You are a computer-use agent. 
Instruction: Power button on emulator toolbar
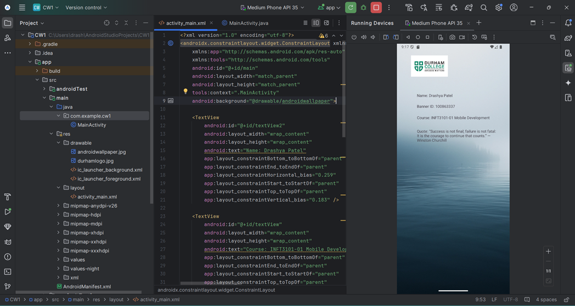pyautogui.click(x=354, y=37)
